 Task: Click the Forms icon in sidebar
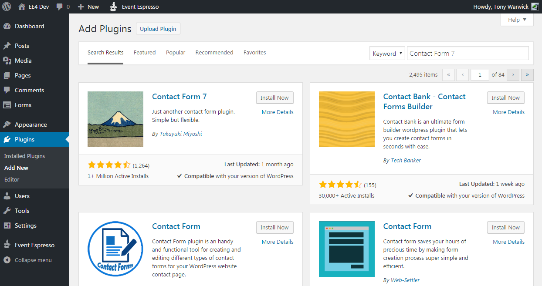(x=7, y=105)
